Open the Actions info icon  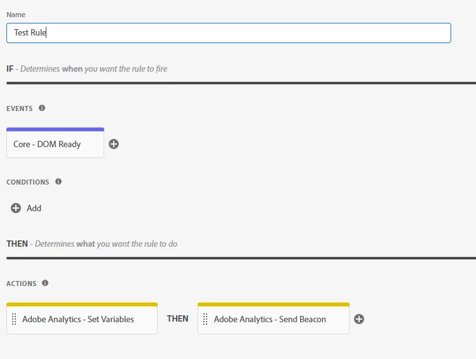pyautogui.click(x=45, y=283)
